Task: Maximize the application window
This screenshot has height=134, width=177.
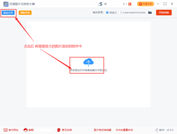Action: tap(165, 4)
